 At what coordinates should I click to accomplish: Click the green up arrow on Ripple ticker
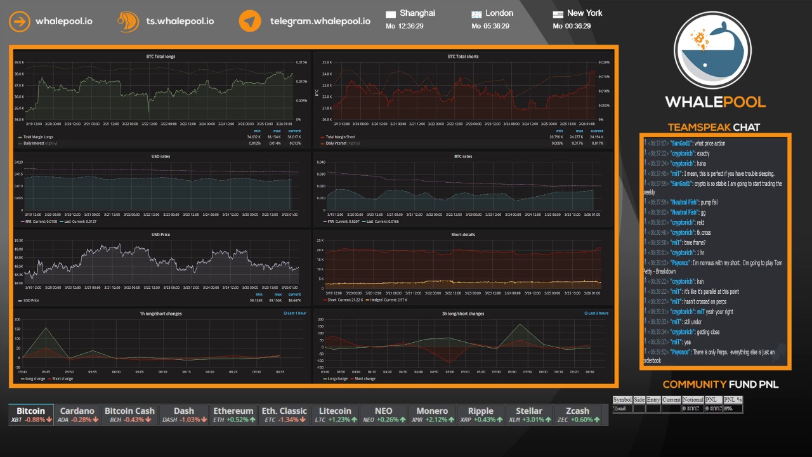[x=499, y=420]
